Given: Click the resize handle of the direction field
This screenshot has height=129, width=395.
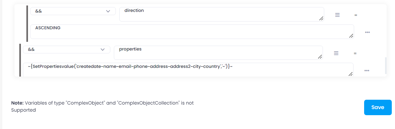Looking at the screenshot, I should pyautogui.click(x=321, y=19).
